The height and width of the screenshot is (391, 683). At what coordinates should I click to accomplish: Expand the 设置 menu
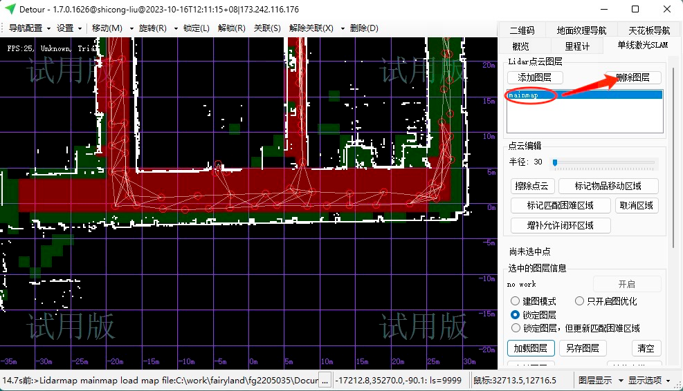pyautogui.click(x=69, y=28)
